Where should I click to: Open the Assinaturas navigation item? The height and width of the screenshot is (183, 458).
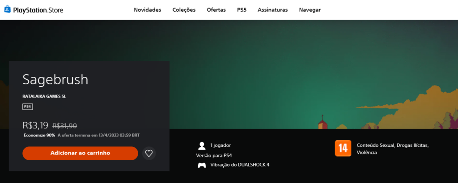[x=272, y=10]
